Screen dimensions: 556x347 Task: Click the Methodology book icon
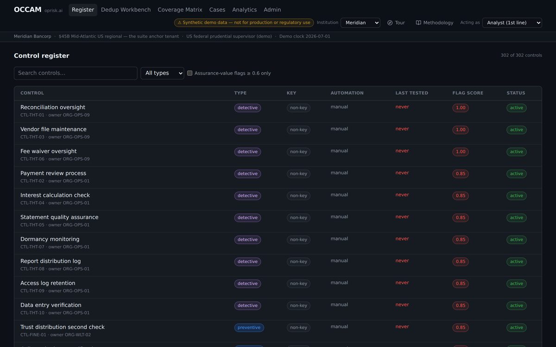418,23
